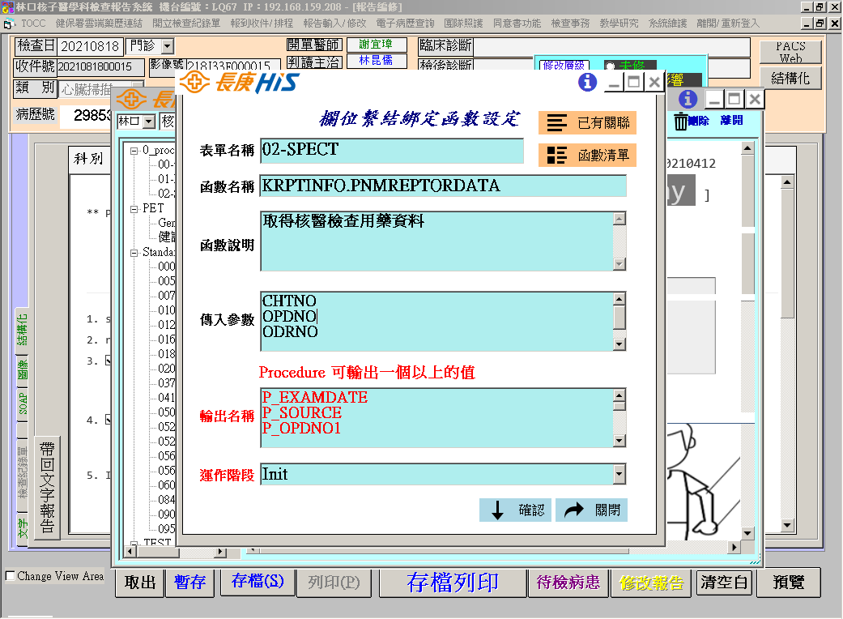The image size is (843, 619).
Task: Open the 函數清單 function list
Action: click(587, 156)
